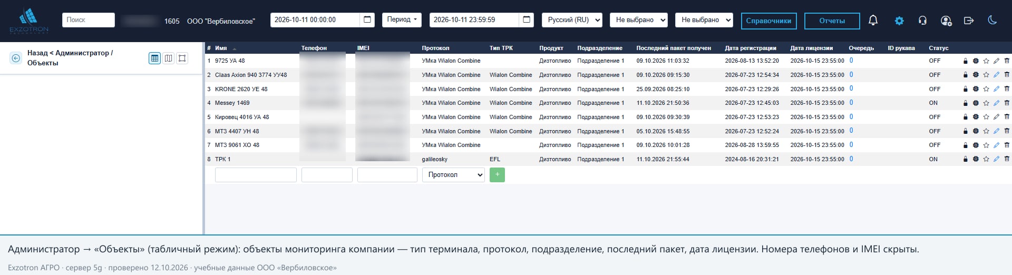Click the galileosky protocol cell
The width and height of the screenshot is (1012, 275).
pyautogui.click(x=435, y=159)
